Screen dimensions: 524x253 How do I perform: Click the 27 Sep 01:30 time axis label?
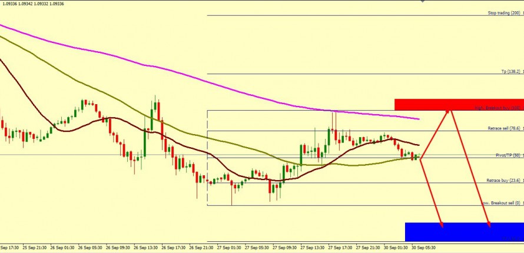click(230, 248)
